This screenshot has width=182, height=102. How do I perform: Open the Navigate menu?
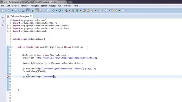pyautogui.click(x=35, y=6)
